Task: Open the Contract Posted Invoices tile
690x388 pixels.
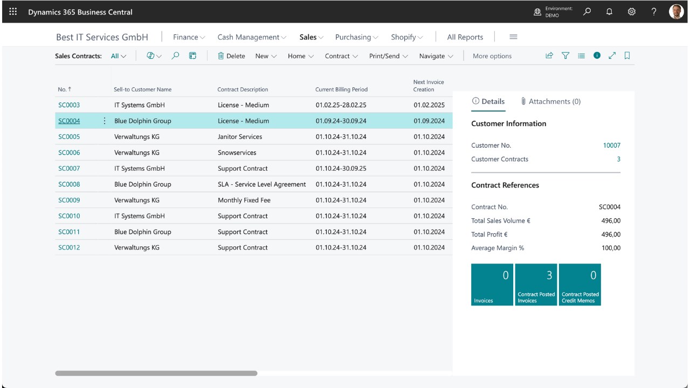Action: [x=535, y=285]
